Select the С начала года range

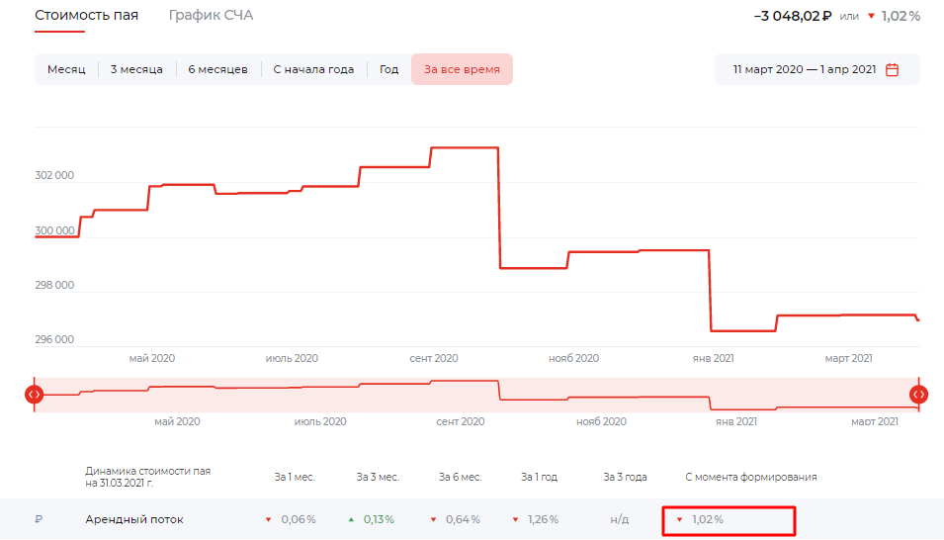313,69
